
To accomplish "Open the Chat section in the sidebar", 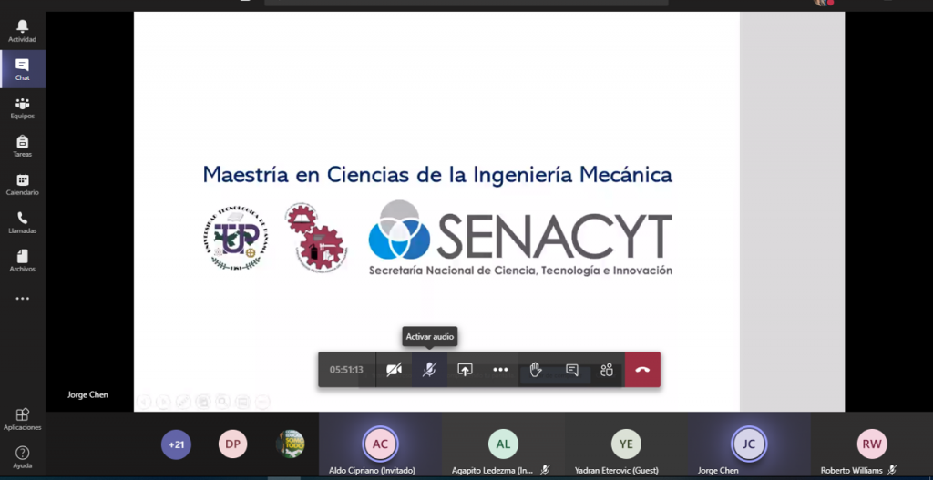I will point(23,69).
